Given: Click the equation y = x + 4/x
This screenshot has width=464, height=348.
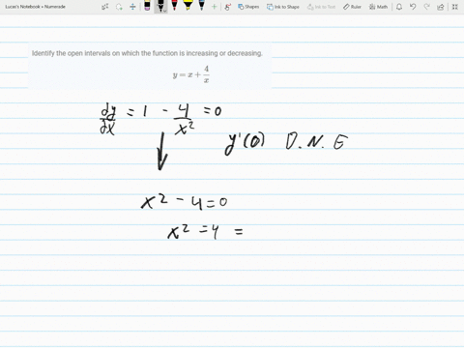Looking at the screenshot, I should (x=191, y=74).
